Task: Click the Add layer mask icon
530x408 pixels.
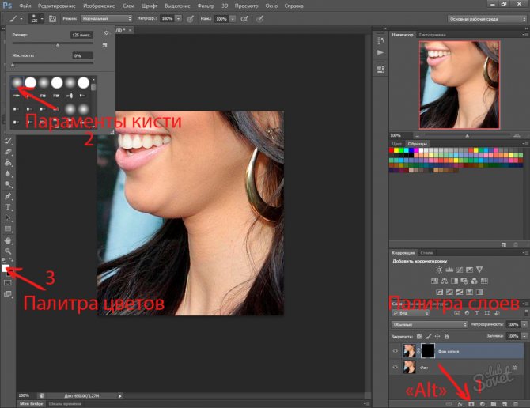Action: 471,402
